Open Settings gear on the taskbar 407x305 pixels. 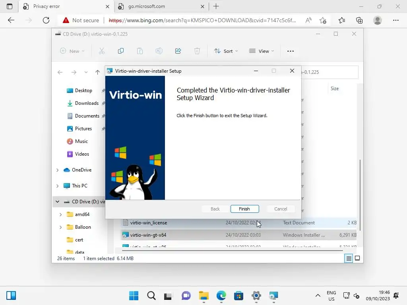coord(256,295)
